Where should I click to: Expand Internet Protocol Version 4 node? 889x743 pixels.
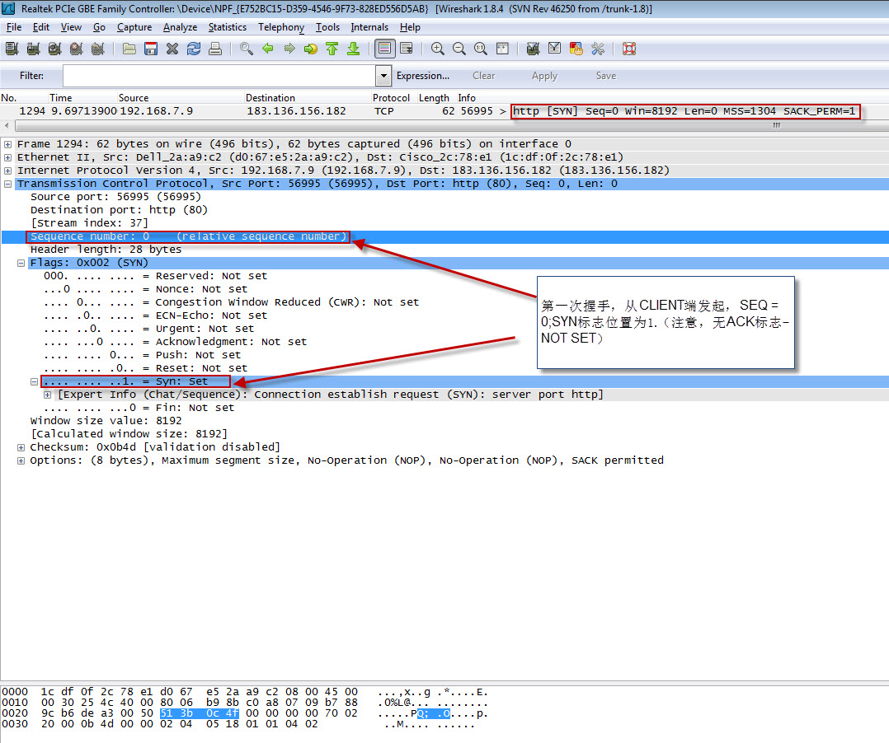[x=8, y=171]
